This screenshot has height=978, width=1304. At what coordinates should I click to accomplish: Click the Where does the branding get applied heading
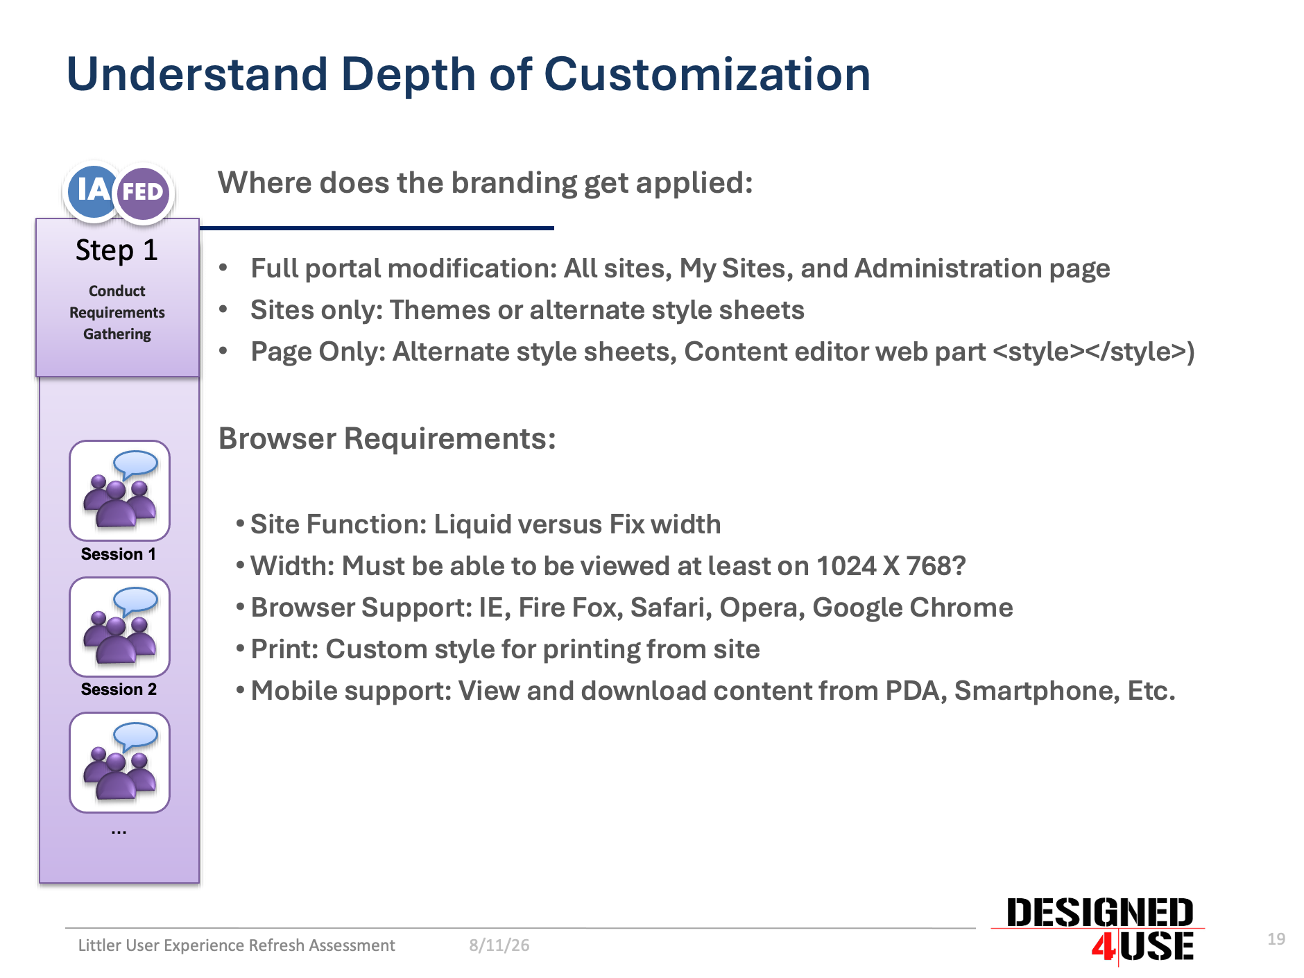pos(486,183)
